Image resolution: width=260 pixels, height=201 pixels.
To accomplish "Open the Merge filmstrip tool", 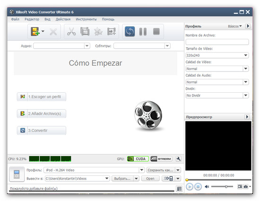I will coord(85,31).
